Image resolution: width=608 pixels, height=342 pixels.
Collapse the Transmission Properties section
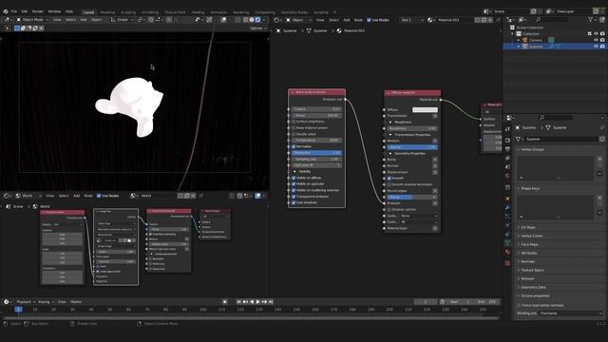(390, 135)
